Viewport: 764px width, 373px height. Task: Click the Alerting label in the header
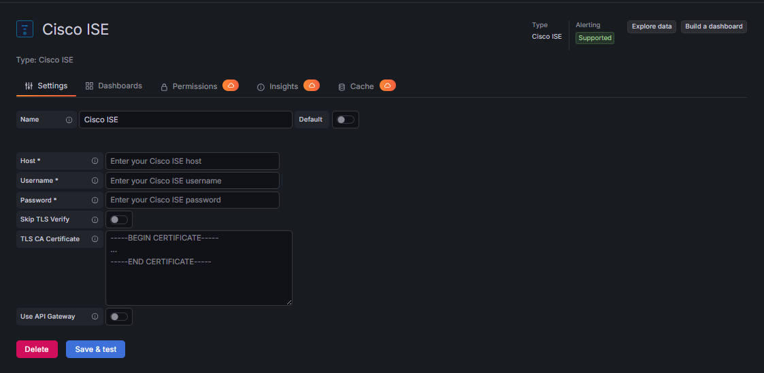click(588, 25)
